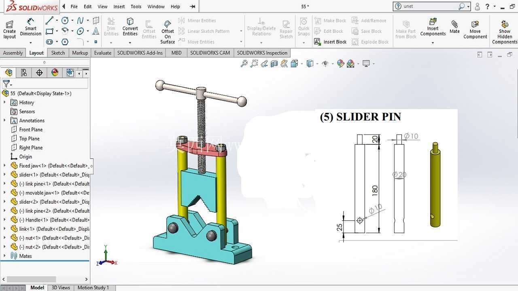Open the Quick Snaps dropdown arrow

click(x=304, y=42)
